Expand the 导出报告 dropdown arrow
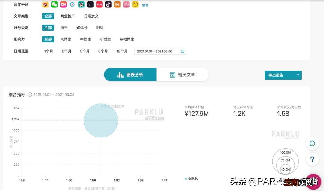The height and width of the screenshot is (191, 324). click(x=298, y=75)
